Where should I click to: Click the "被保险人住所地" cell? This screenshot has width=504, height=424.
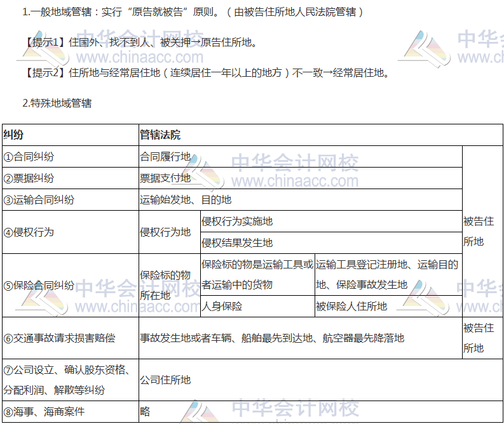click(351, 307)
